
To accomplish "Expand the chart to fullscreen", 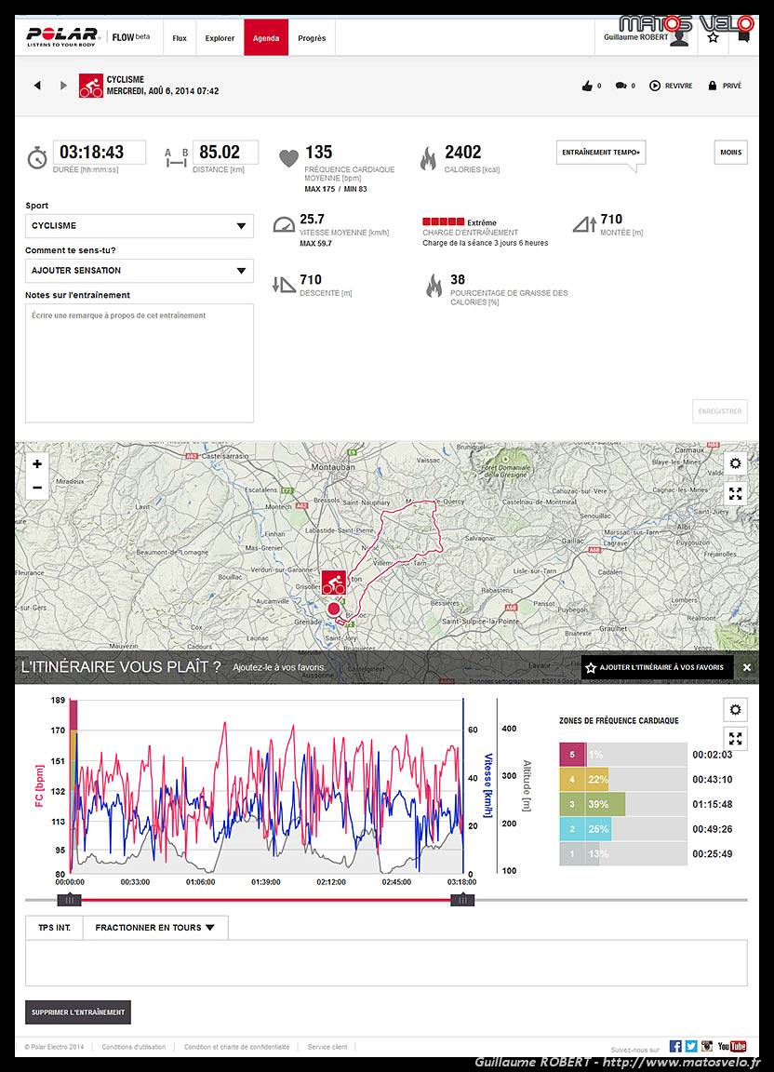I will pos(736,738).
